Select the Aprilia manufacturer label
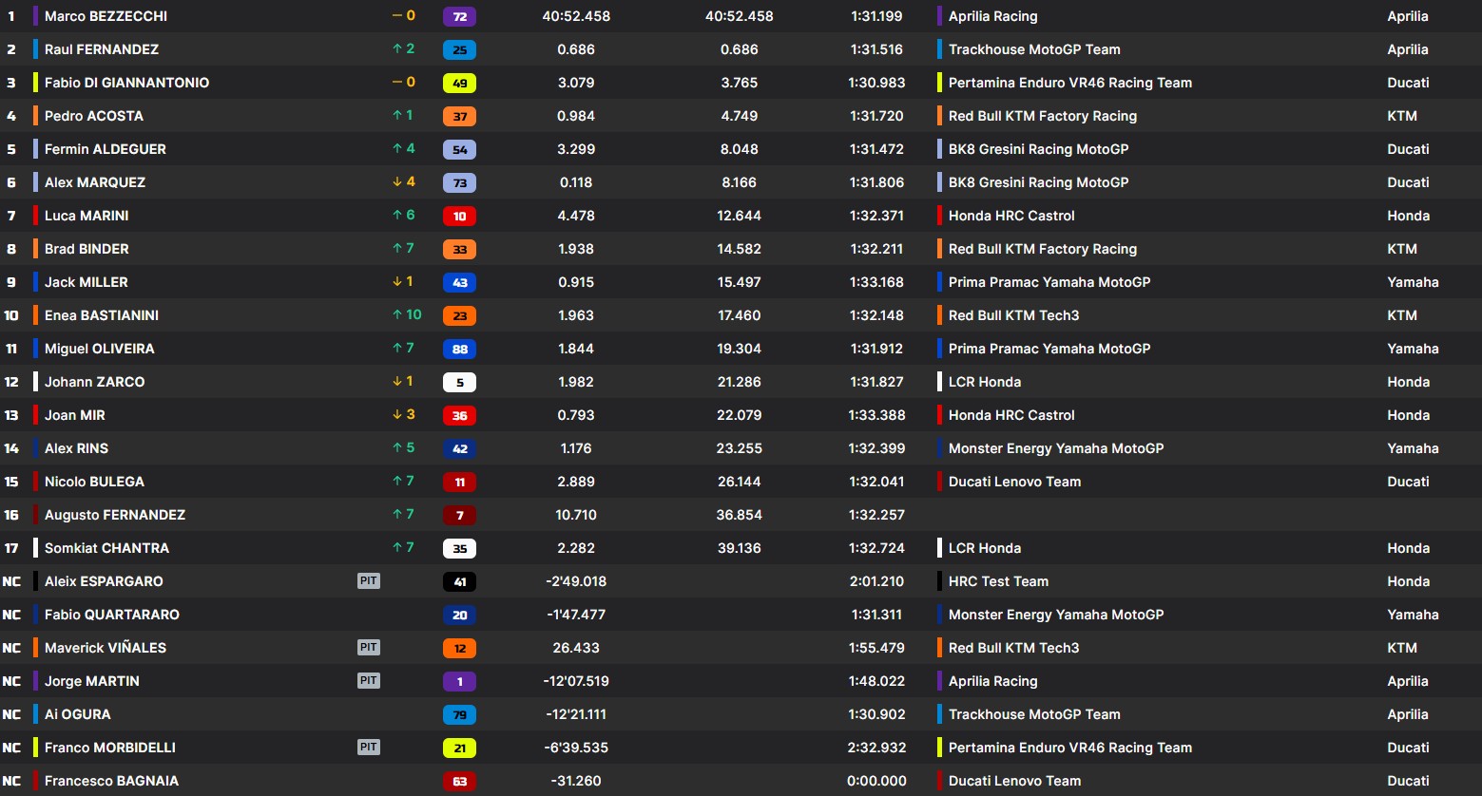The height and width of the screenshot is (796, 1482). [x=1408, y=15]
